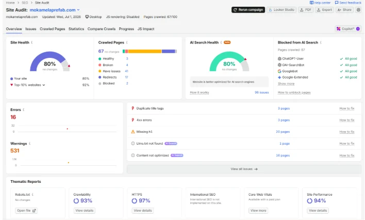The height and width of the screenshot is (220, 365).
Task: Click the How it works link
Action: [x=200, y=92]
